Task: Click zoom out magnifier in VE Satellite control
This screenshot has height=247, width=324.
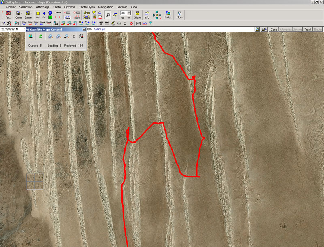Action: [x=58, y=36]
